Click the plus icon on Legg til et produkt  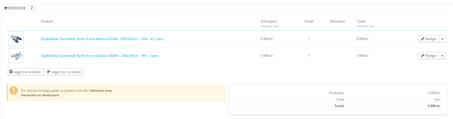point(11,72)
